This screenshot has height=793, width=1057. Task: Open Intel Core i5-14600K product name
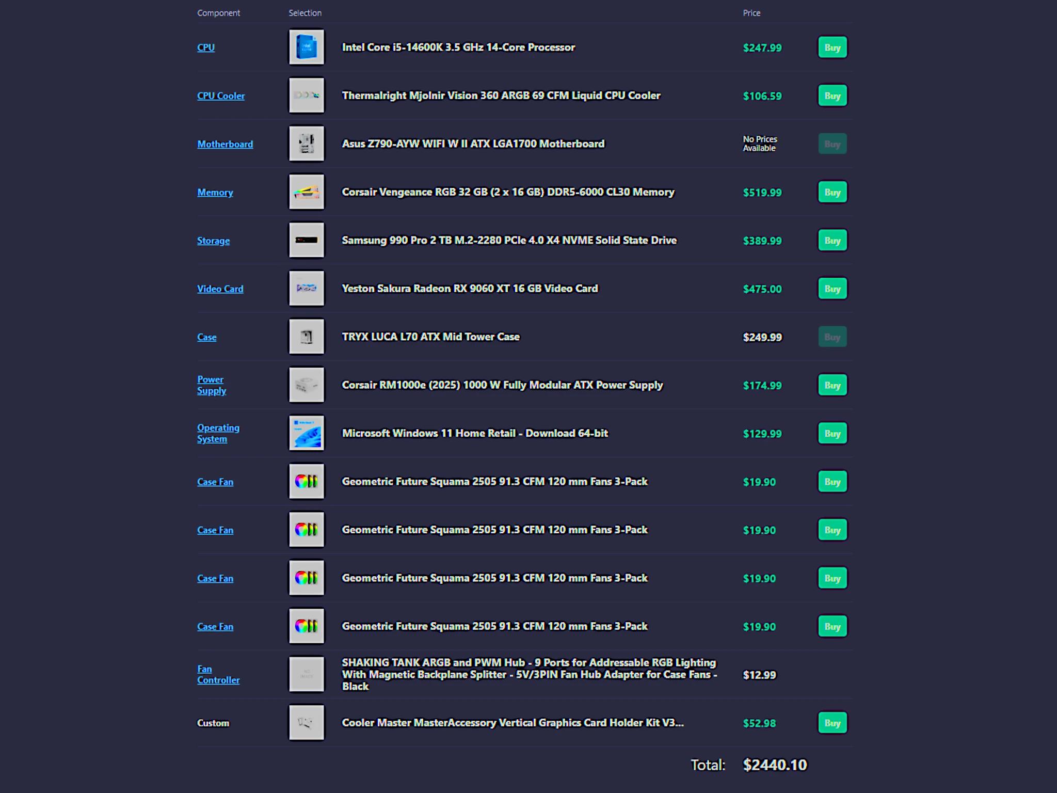pyautogui.click(x=458, y=47)
